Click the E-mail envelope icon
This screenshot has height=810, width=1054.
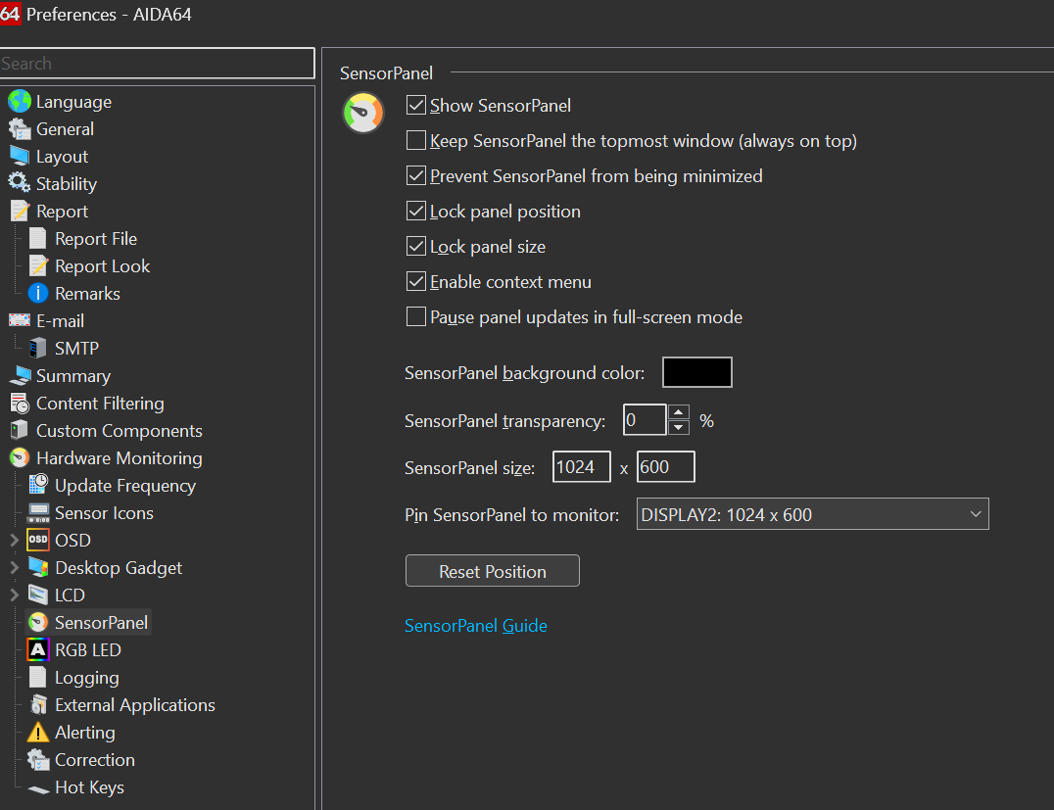point(19,321)
